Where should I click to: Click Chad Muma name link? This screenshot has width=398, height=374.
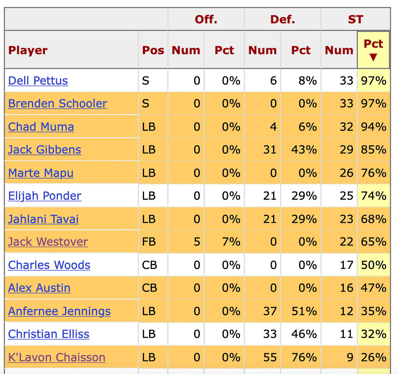coord(41,127)
